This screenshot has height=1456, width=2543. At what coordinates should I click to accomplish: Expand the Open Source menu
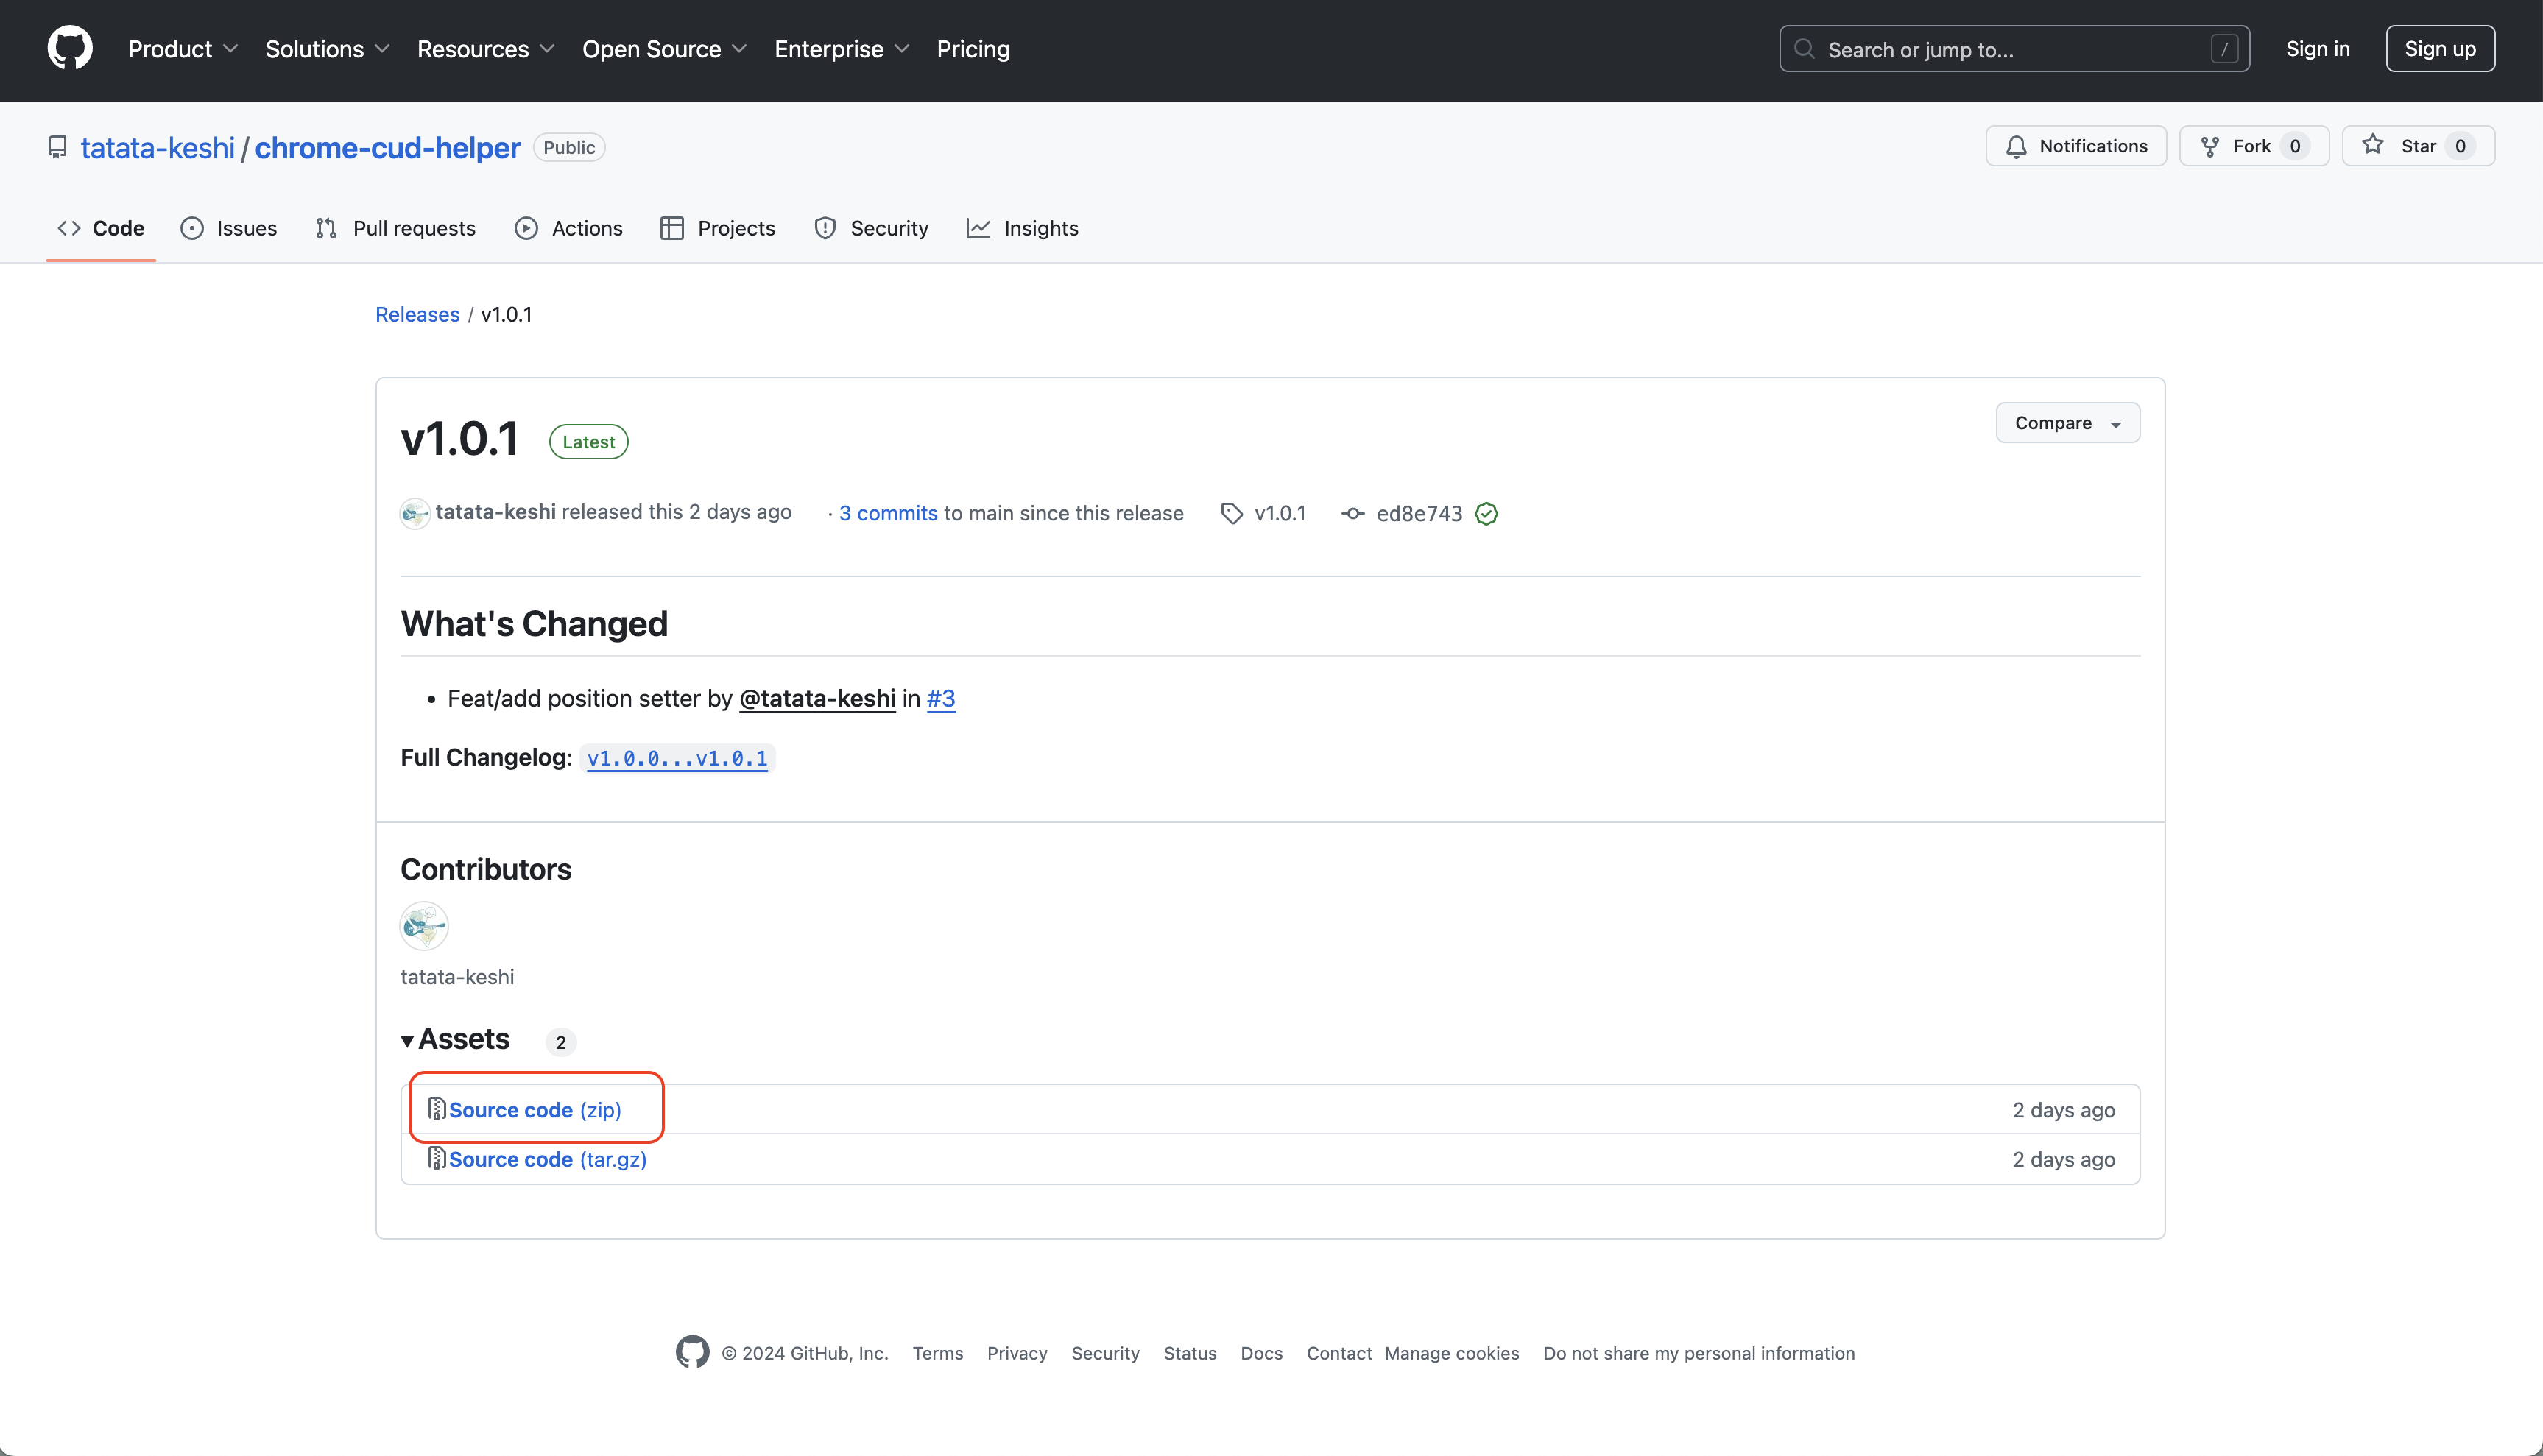(x=664, y=49)
